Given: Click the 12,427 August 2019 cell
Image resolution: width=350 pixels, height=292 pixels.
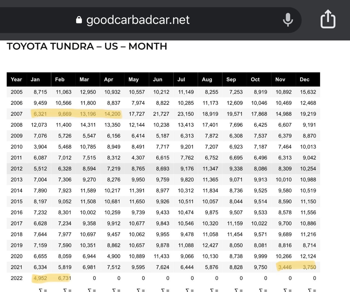Looking at the screenshot, I should 210,245.
